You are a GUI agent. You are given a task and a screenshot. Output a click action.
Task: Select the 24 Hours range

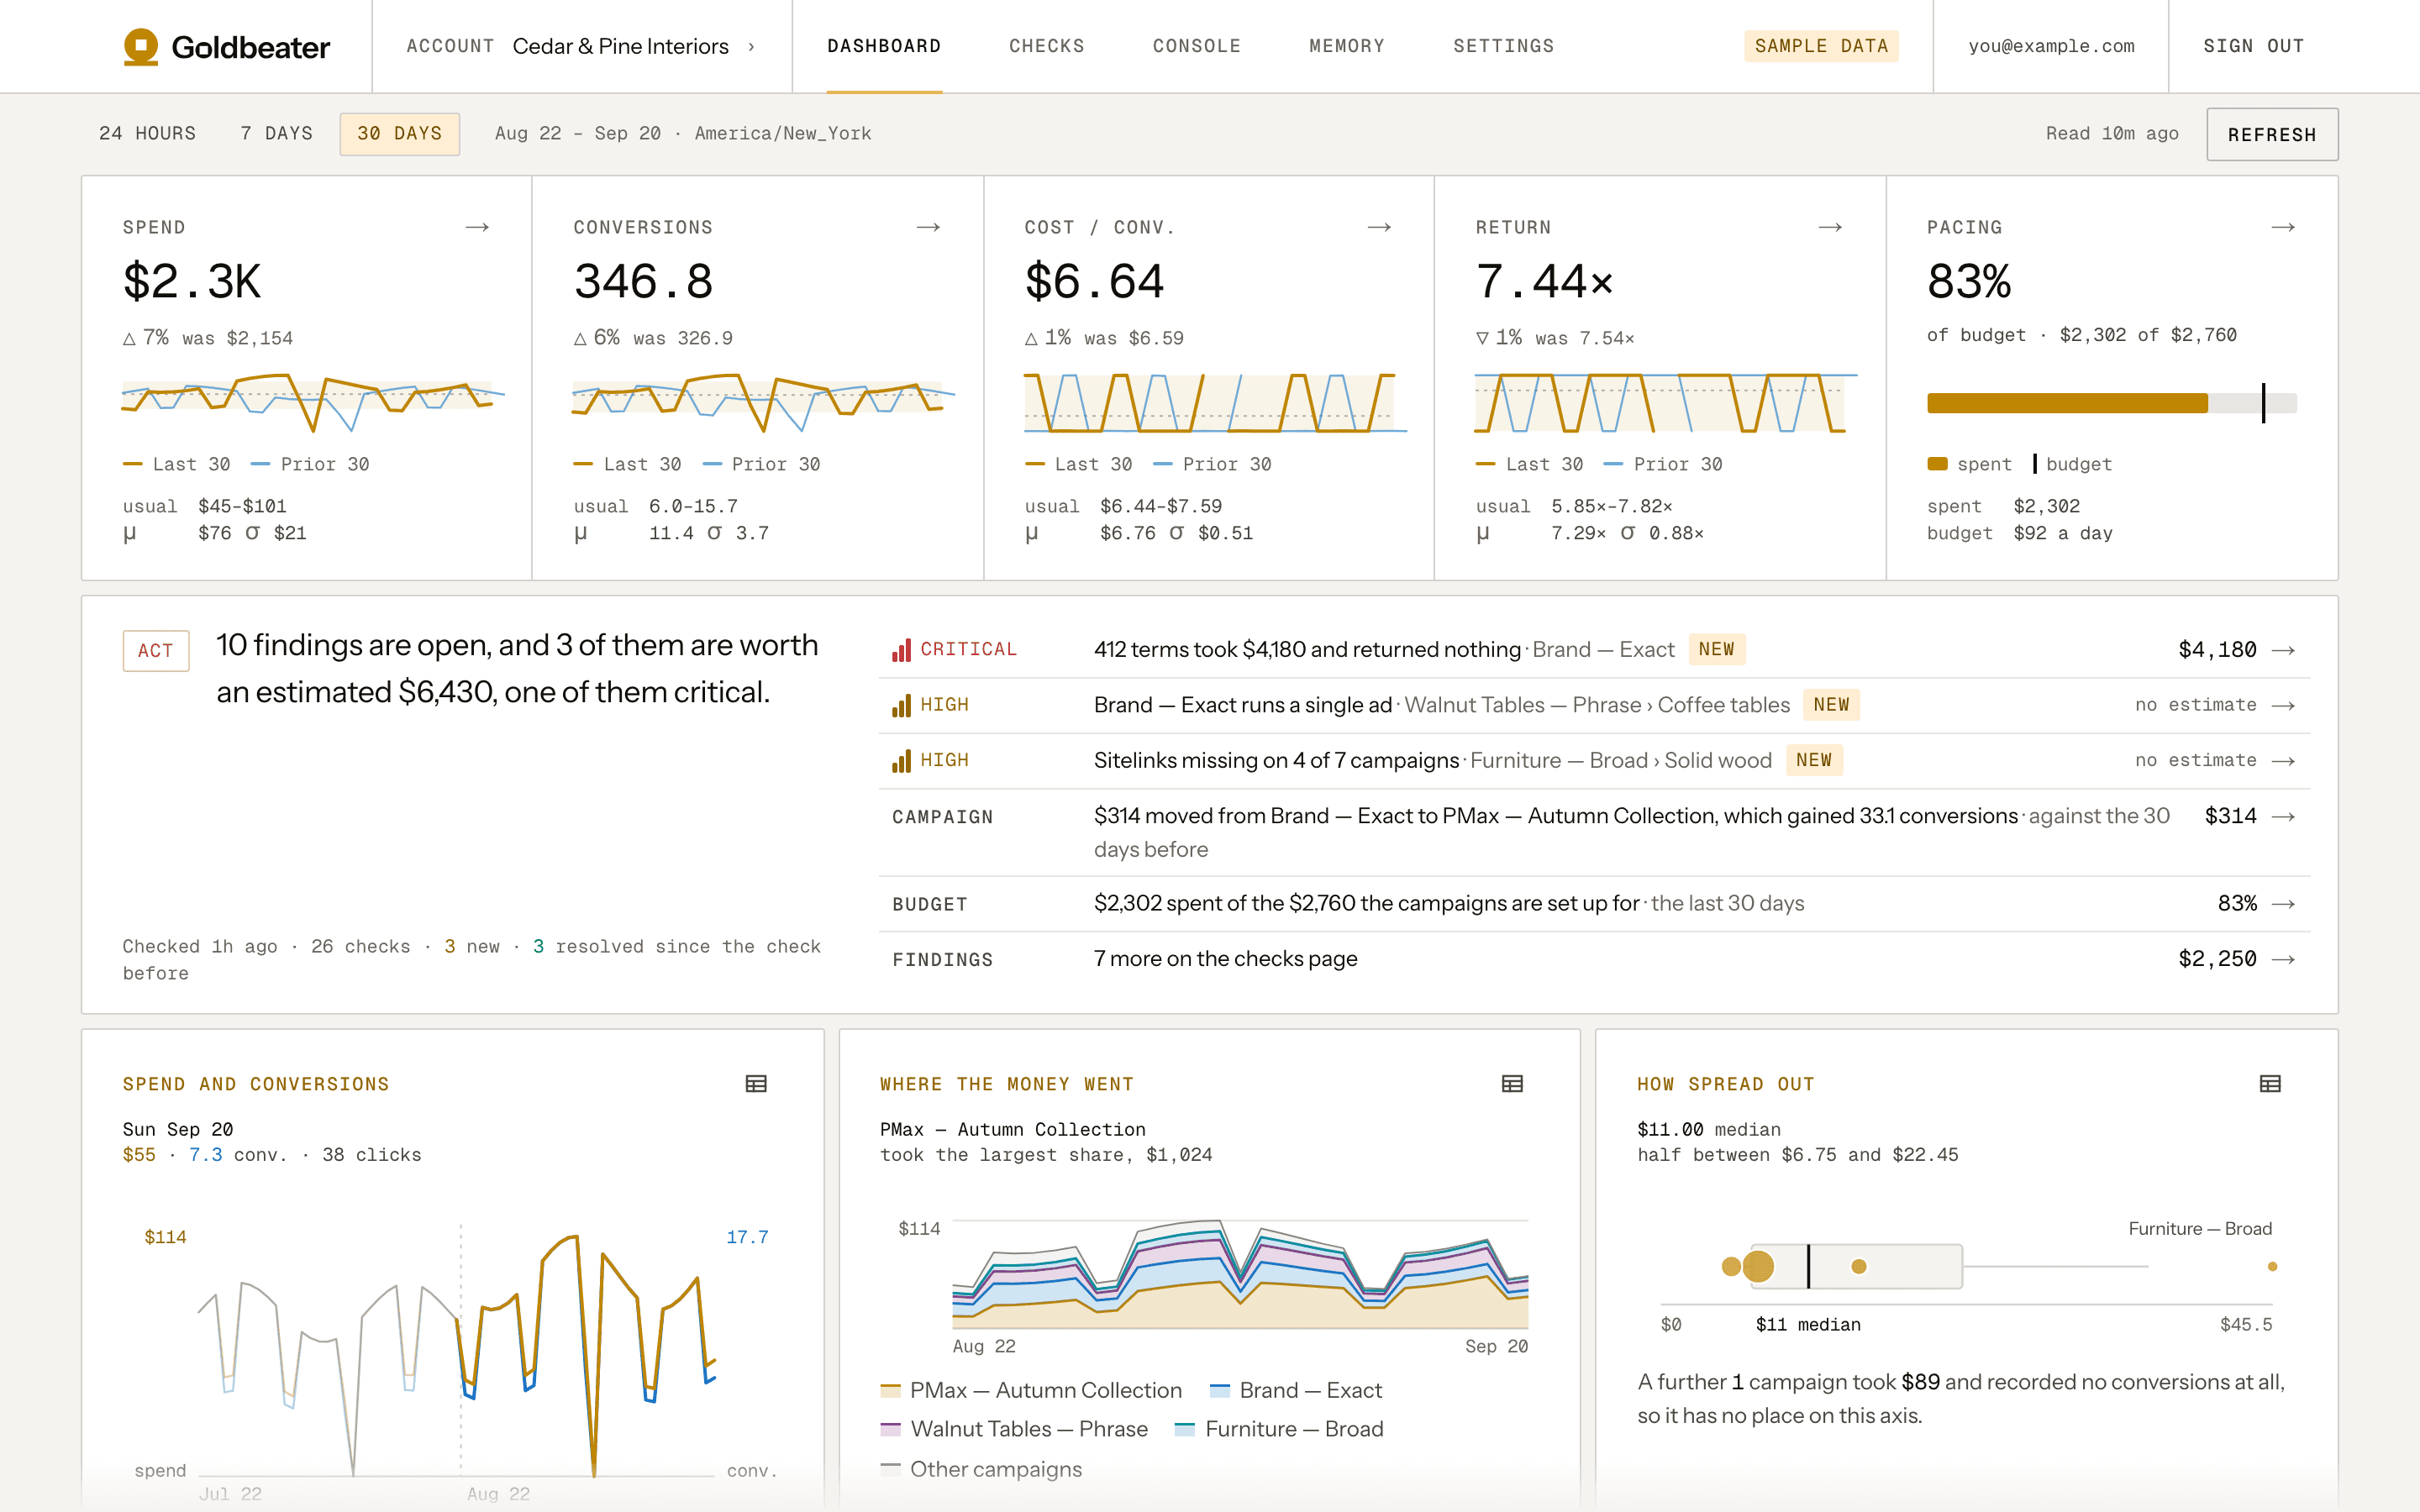pos(148,134)
